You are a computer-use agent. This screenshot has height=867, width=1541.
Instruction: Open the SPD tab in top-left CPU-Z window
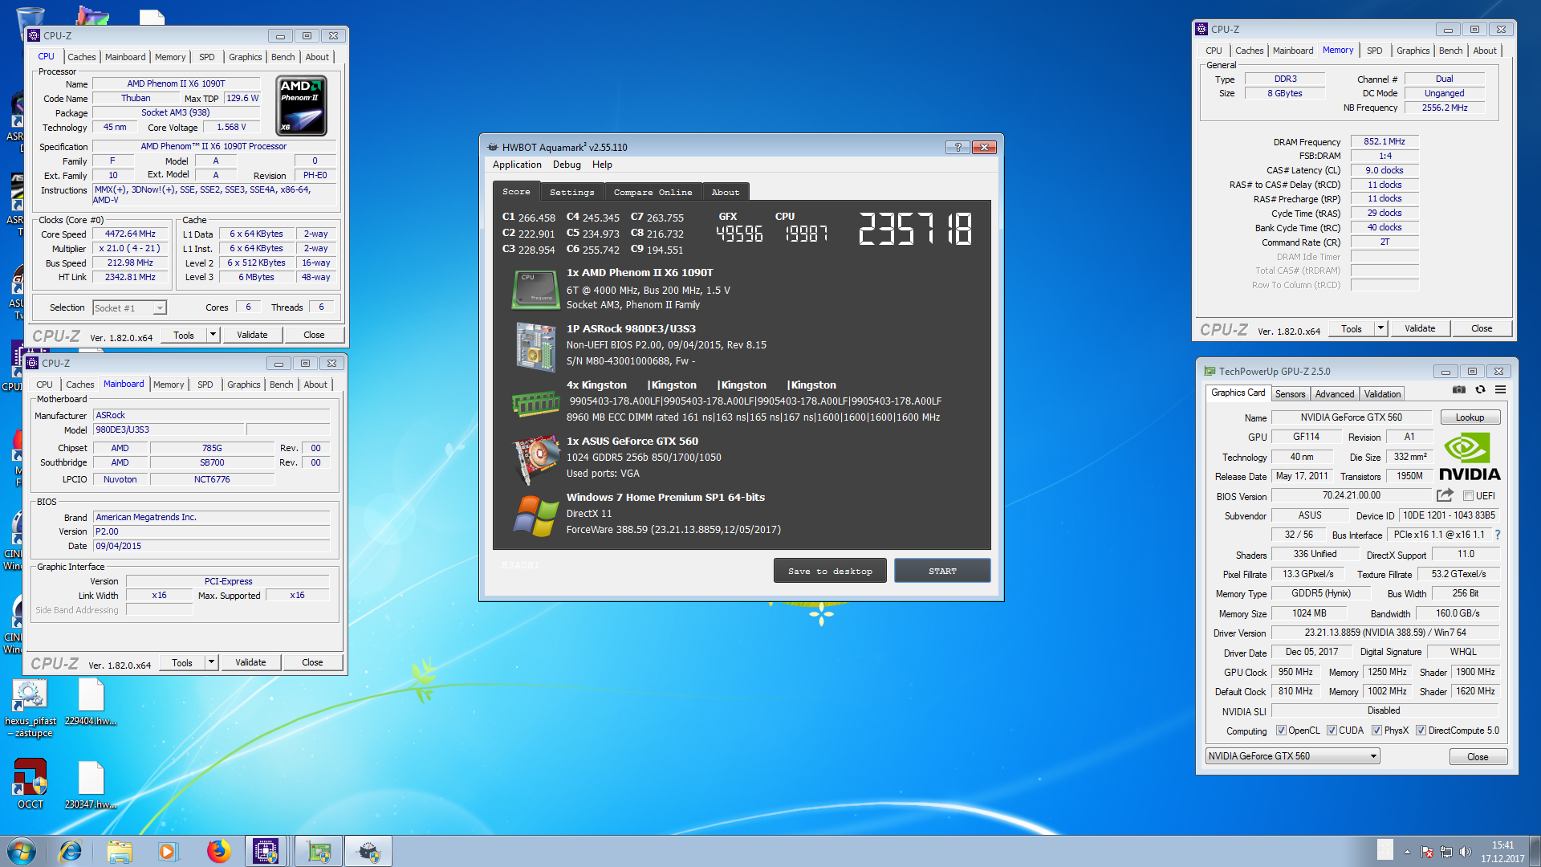(x=207, y=57)
